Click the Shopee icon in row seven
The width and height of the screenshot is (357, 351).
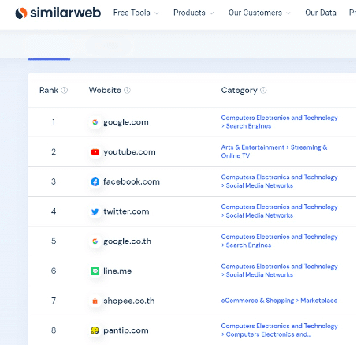(x=95, y=301)
